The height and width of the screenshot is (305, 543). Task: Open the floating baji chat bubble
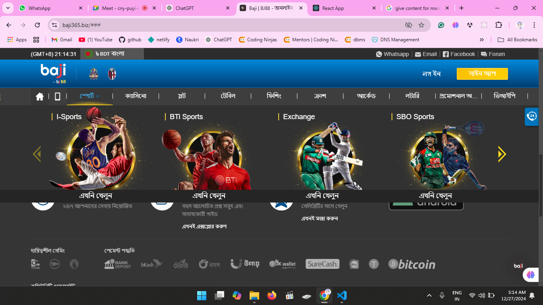pyautogui.click(x=518, y=266)
